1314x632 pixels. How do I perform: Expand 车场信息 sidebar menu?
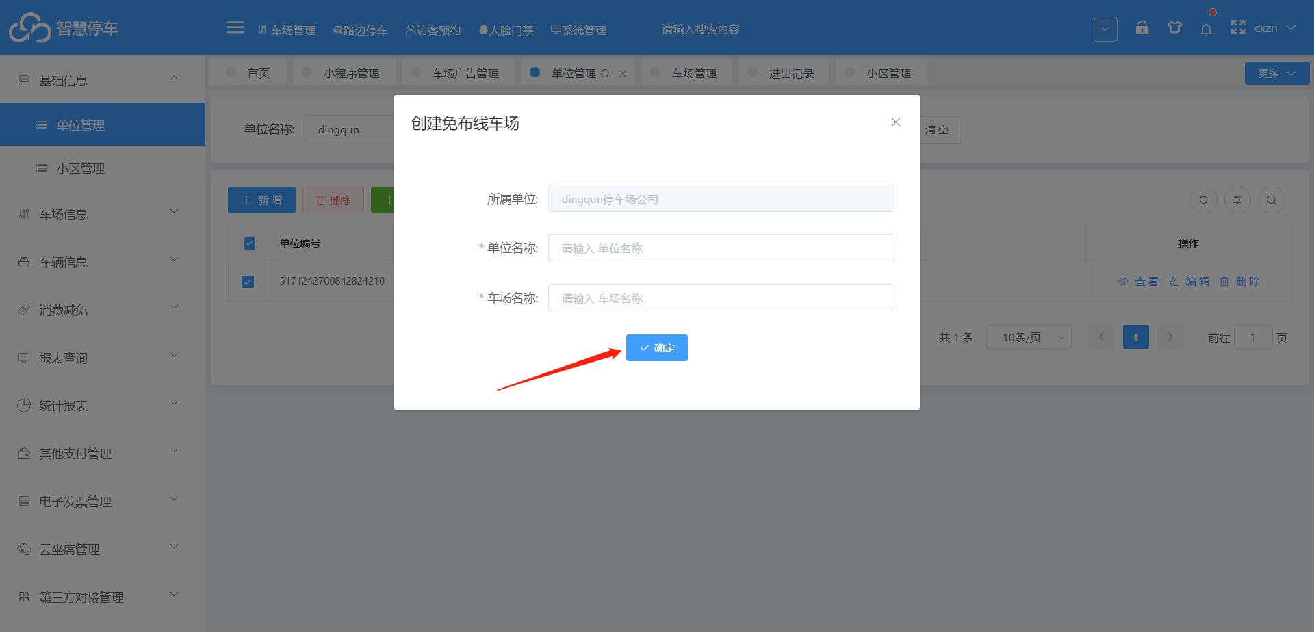[103, 214]
